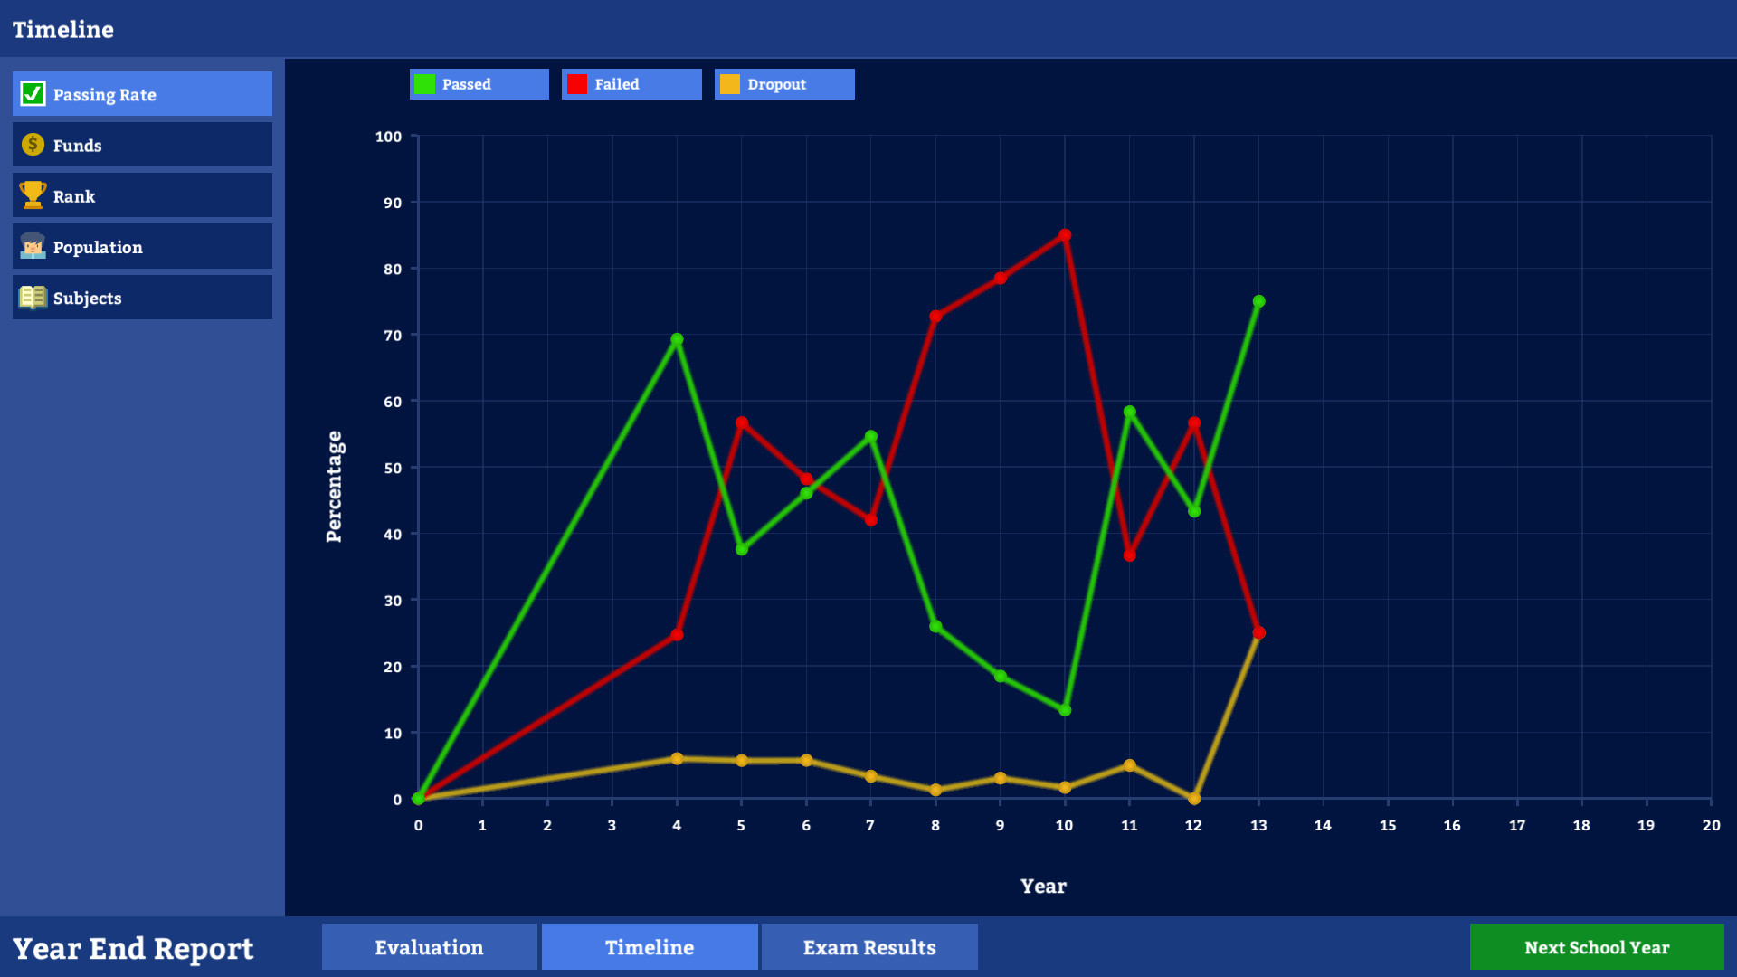The height and width of the screenshot is (977, 1737).
Task: Click the green checkmark icon on Passing Rate
Action: pos(32,94)
